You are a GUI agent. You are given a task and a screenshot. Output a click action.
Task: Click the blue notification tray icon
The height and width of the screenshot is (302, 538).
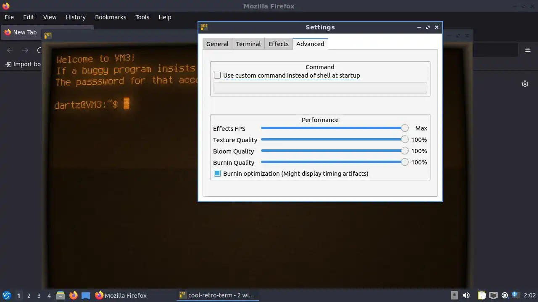pyautogui.click(x=515, y=295)
